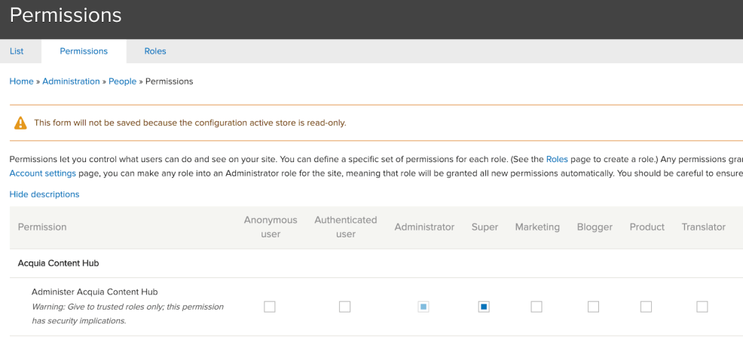Grant Blogger role Content Hub permission

click(x=594, y=307)
